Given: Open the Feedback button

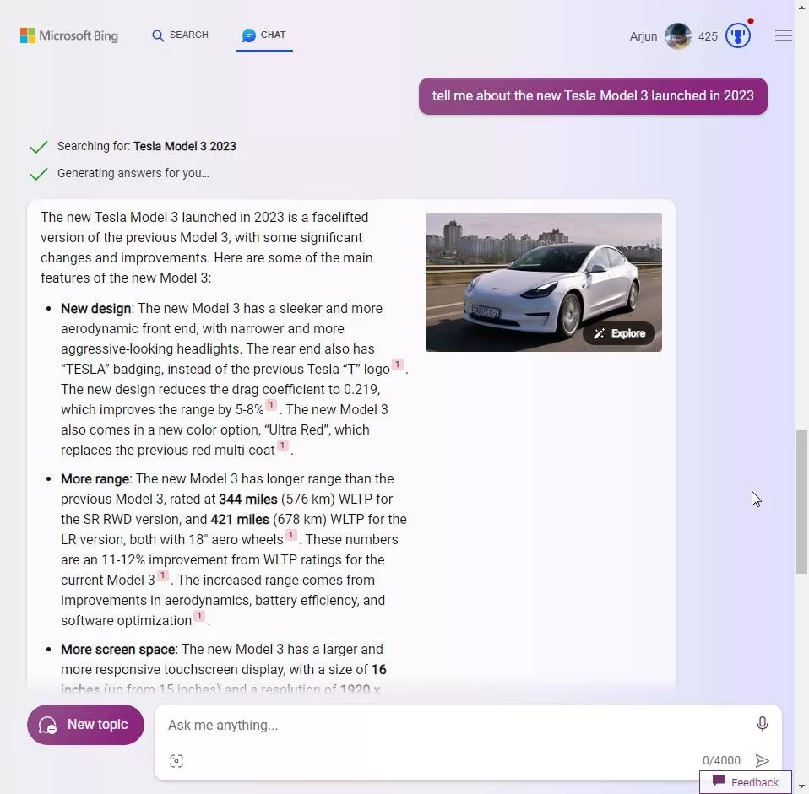Looking at the screenshot, I should (745, 782).
